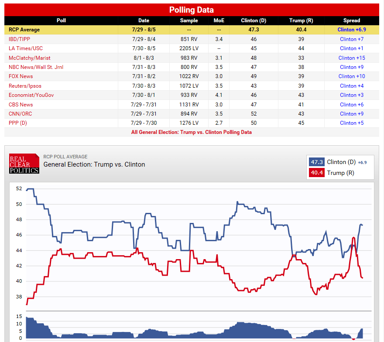
Task: Open the NBC News/Wall St. Jrnl poll
Action: click(x=36, y=67)
